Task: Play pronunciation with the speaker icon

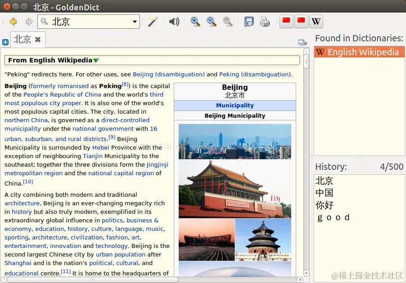Action: coord(174,22)
